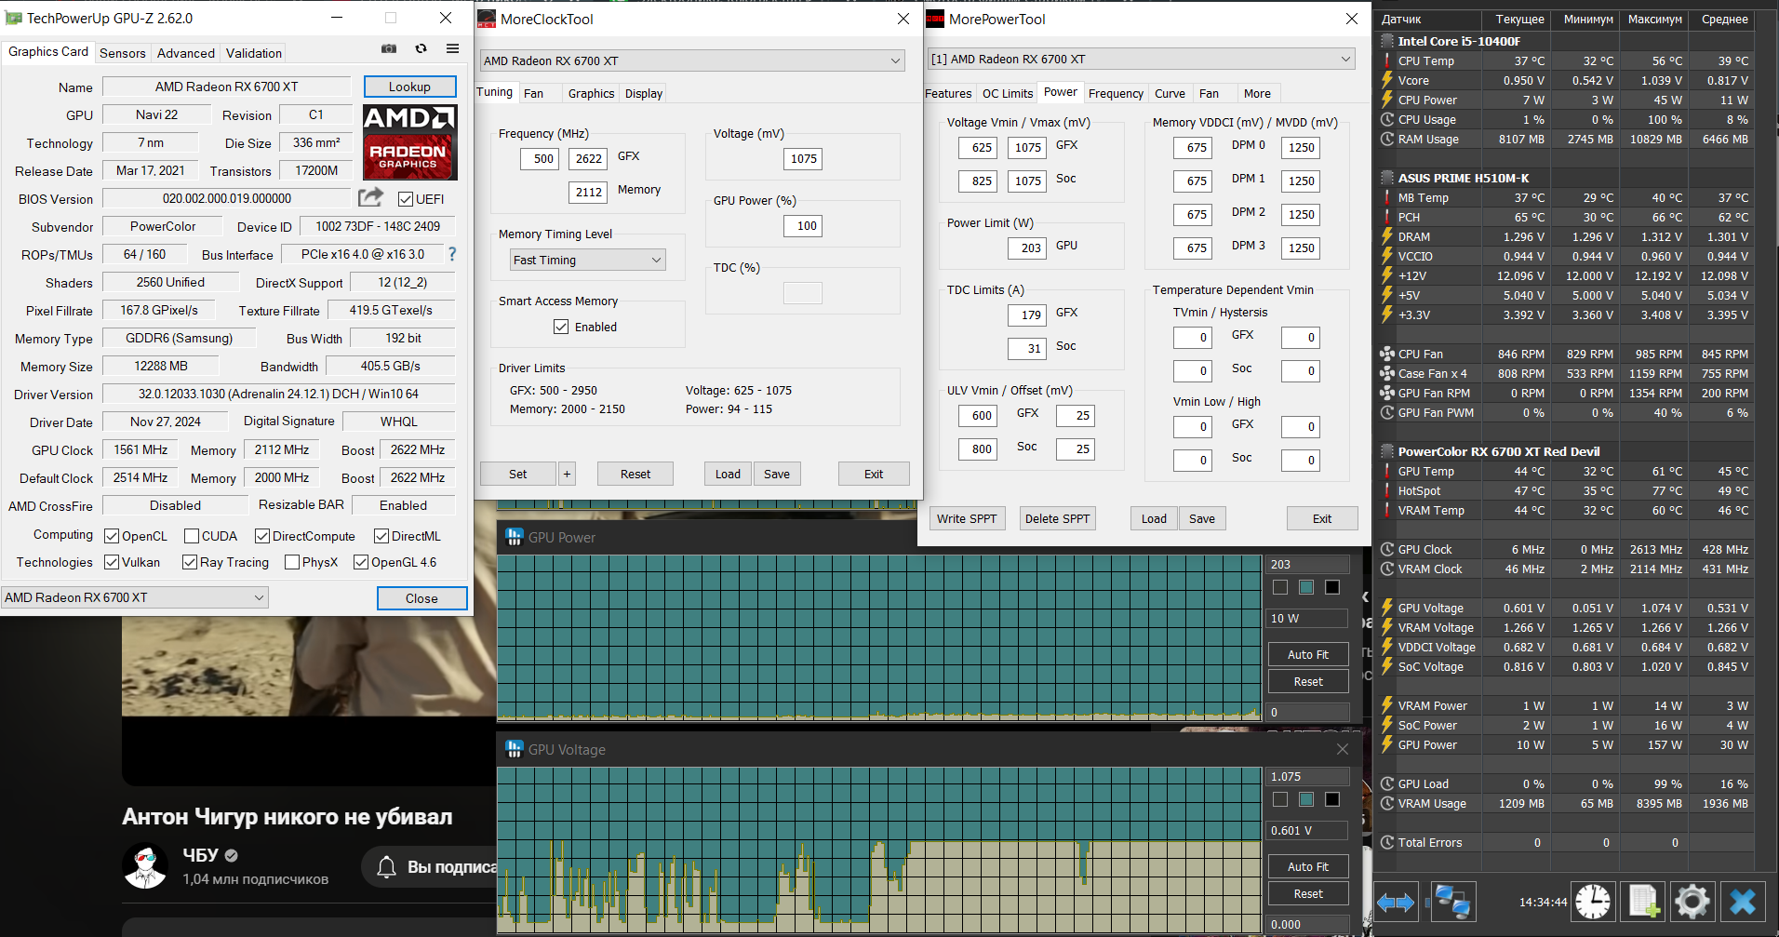The image size is (1779, 937).
Task: Toggle the OpenCL checkbox
Action: (112, 536)
